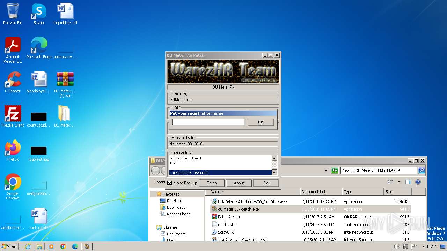Sort files by the Date modified header
Viewport: 447px width, 251px height.
click(x=321, y=192)
